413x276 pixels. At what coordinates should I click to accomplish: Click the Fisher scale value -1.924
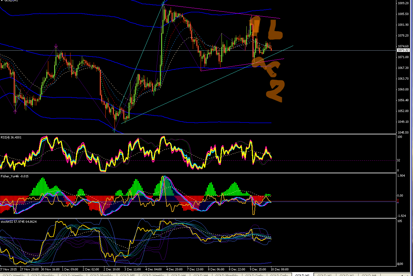click(x=402, y=216)
